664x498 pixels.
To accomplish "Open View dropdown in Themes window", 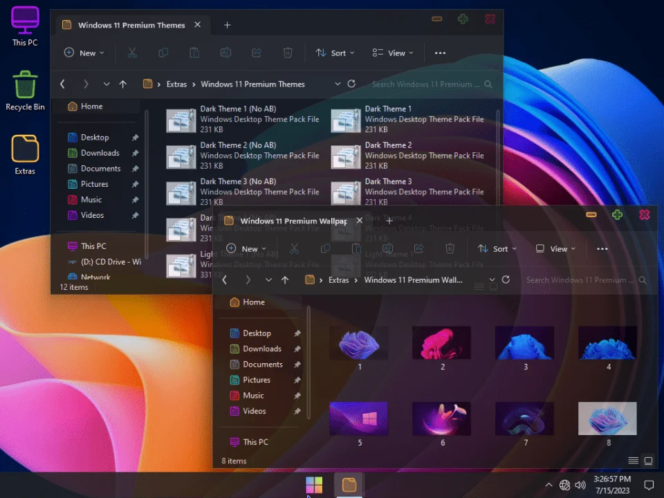I will tap(393, 53).
